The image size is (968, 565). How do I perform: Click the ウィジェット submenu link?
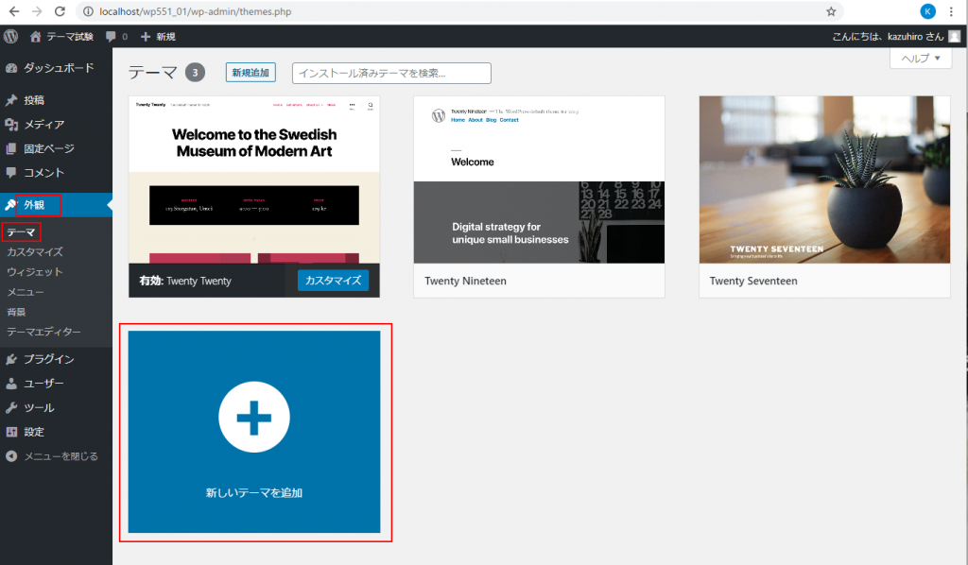click(35, 272)
